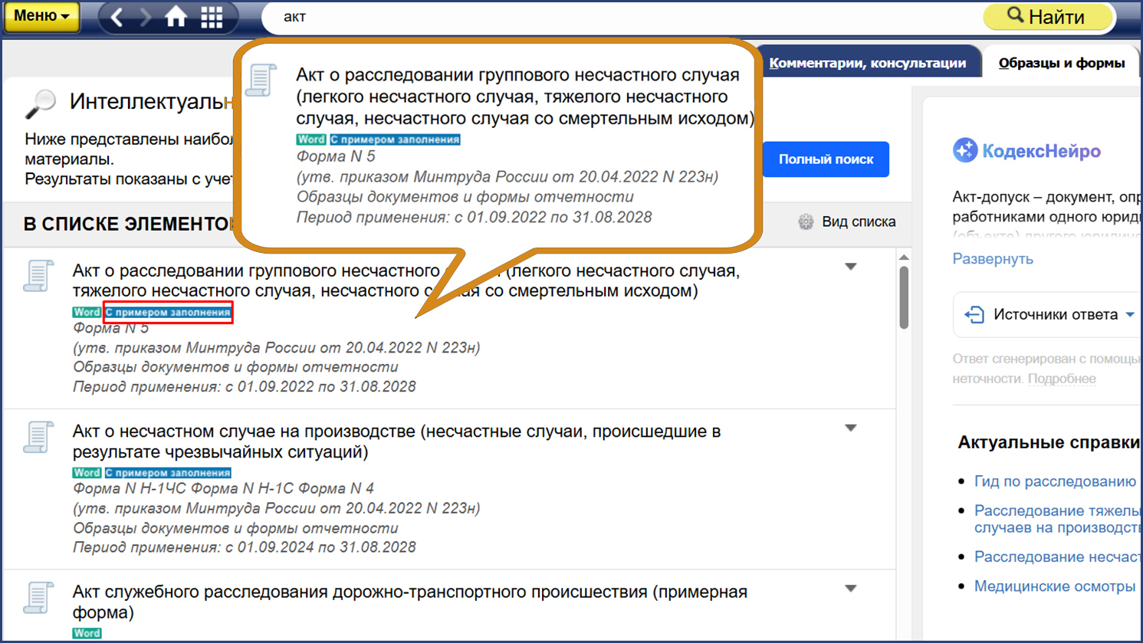Click the Полный поиск button
Screen dimensions: 1143x643
(826, 159)
